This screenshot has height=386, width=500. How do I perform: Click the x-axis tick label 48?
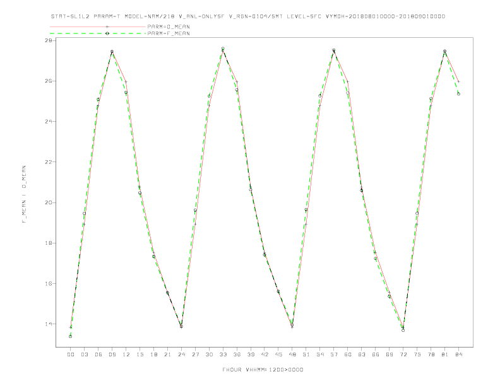click(x=292, y=354)
